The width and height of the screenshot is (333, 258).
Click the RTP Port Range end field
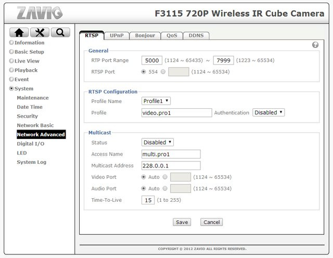click(223, 60)
